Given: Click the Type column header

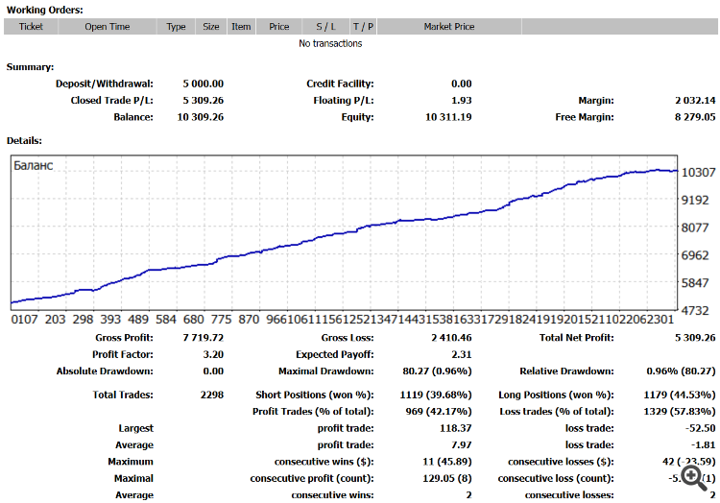Looking at the screenshot, I should (x=176, y=27).
